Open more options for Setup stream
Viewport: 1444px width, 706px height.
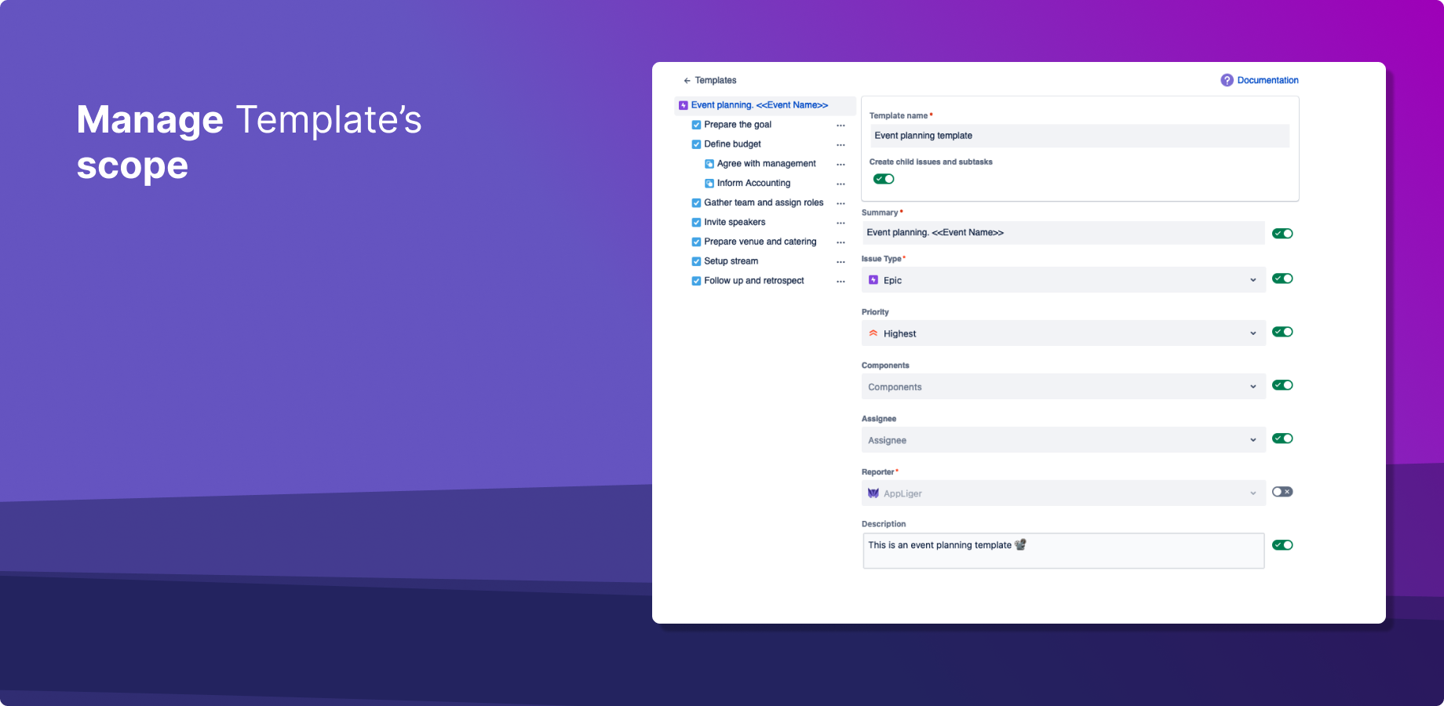(841, 262)
